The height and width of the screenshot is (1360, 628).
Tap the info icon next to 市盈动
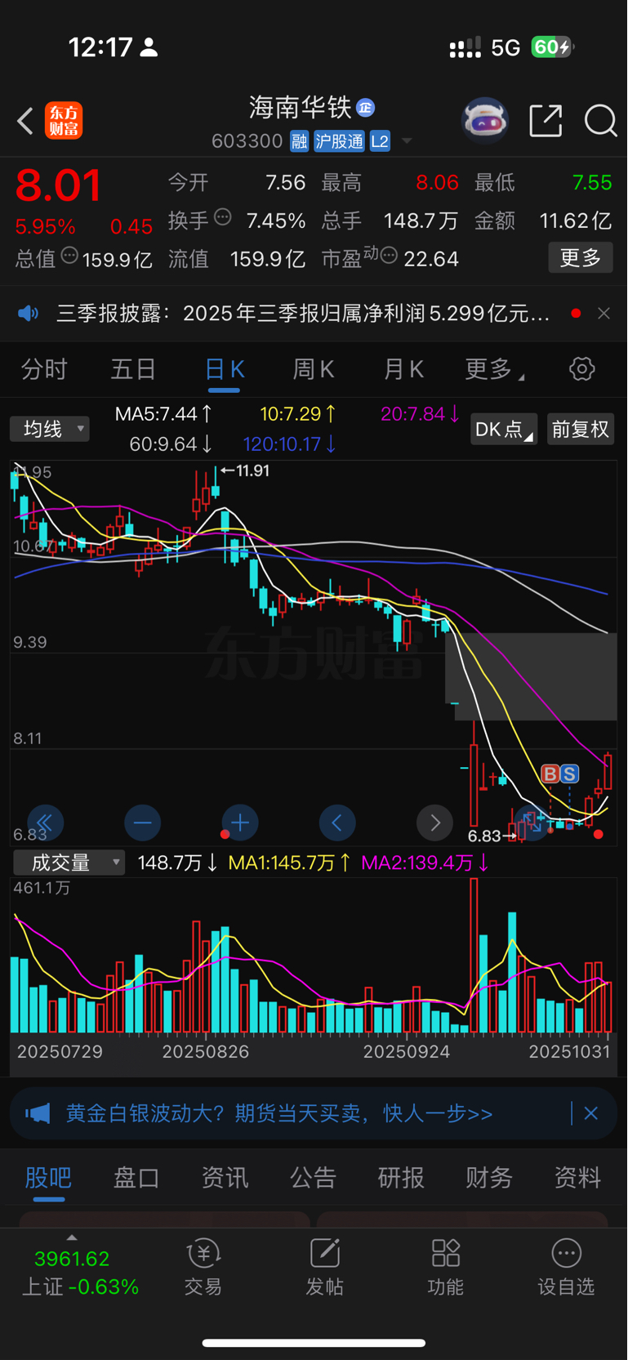click(x=389, y=256)
